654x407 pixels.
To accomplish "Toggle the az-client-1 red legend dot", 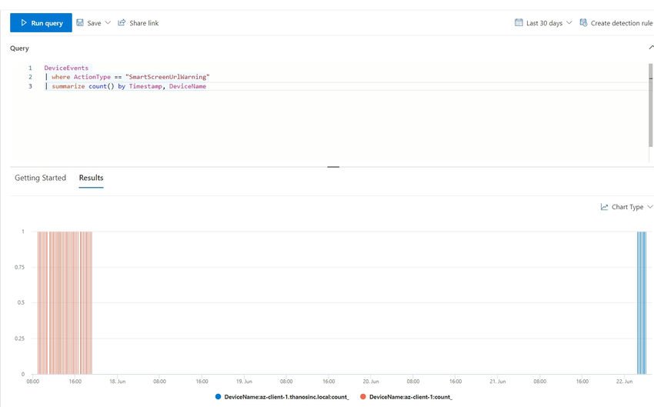I will coord(363,396).
